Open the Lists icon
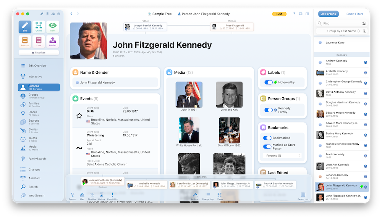The height and width of the screenshot is (219, 382). tap(39, 41)
